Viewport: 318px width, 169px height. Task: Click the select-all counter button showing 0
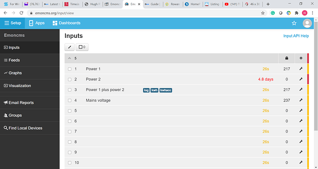coord(82,47)
